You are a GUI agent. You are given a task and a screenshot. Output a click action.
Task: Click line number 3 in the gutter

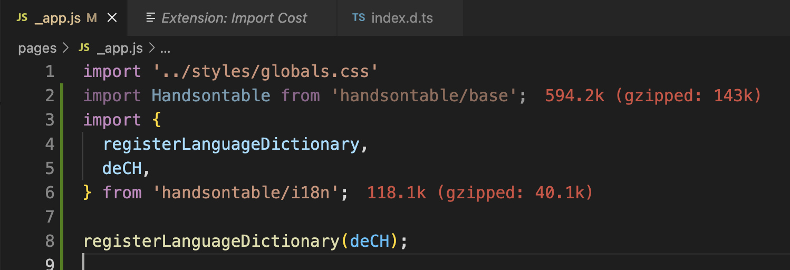(50, 120)
